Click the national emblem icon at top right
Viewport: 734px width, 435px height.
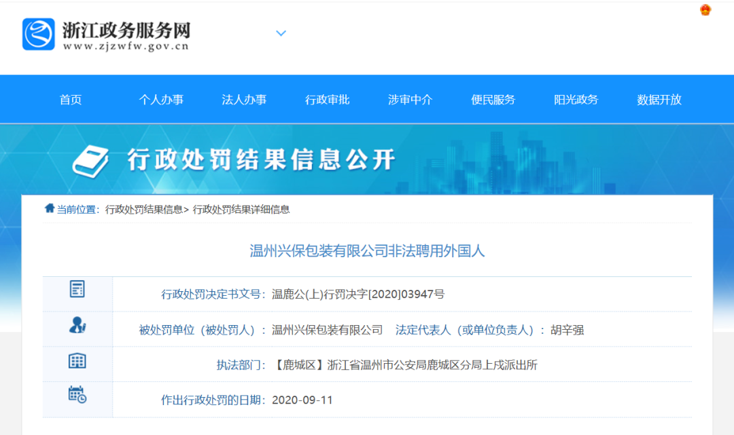(x=705, y=11)
